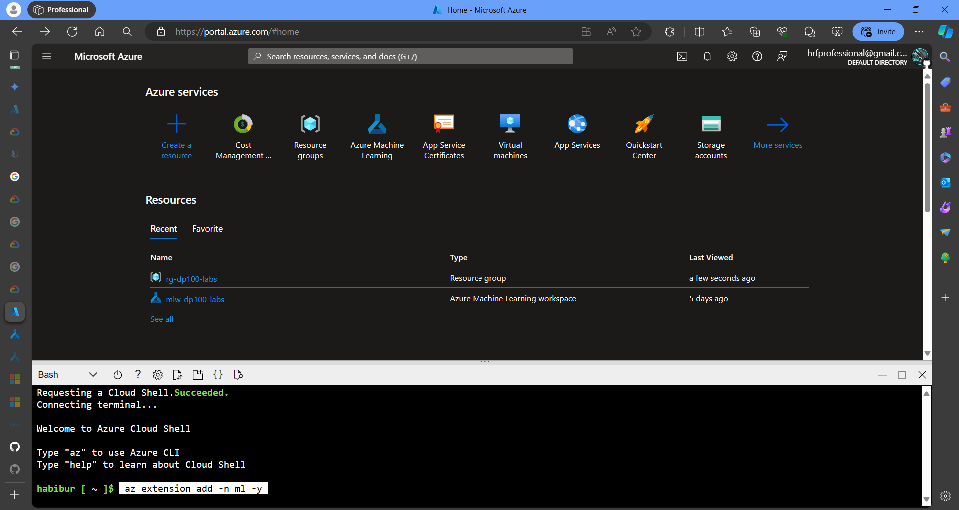Open Cloud Shell web preview icon
The image size is (959, 510).
pos(238,375)
